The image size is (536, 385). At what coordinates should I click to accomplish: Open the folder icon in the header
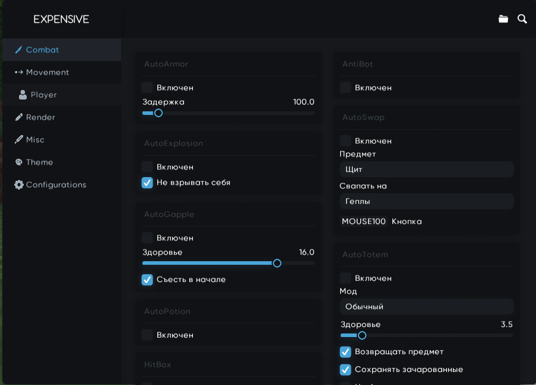(503, 19)
